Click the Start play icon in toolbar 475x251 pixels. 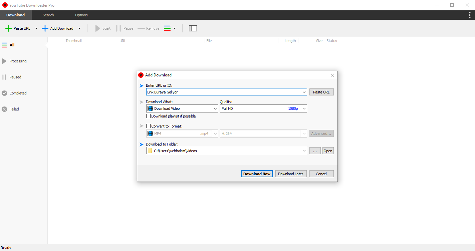(x=97, y=28)
